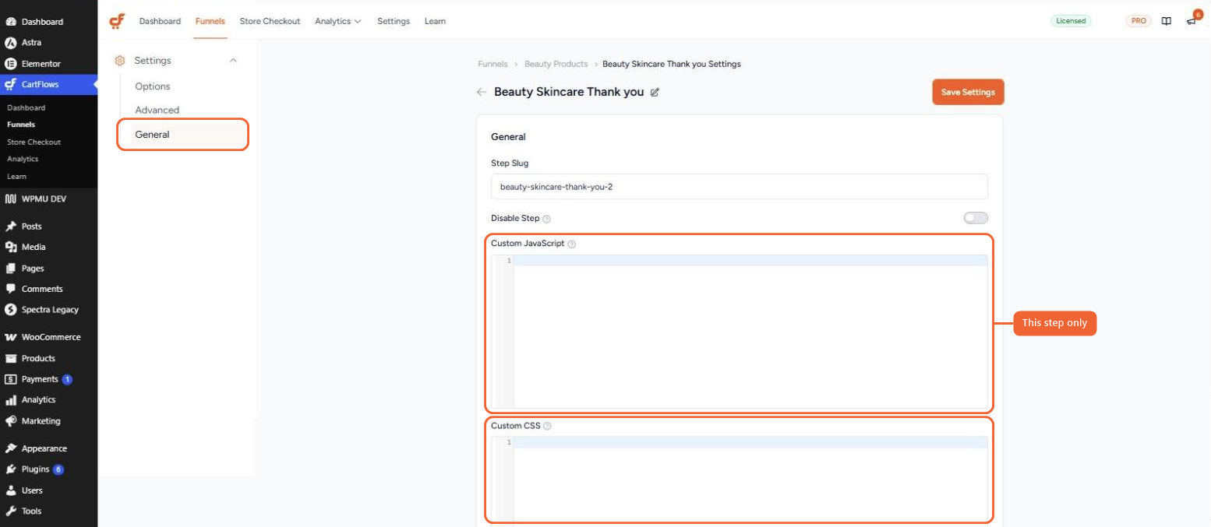This screenshot has width=1211, height=527.
Task: Open the Plugins menu item
Action: (x=48, y=469)
